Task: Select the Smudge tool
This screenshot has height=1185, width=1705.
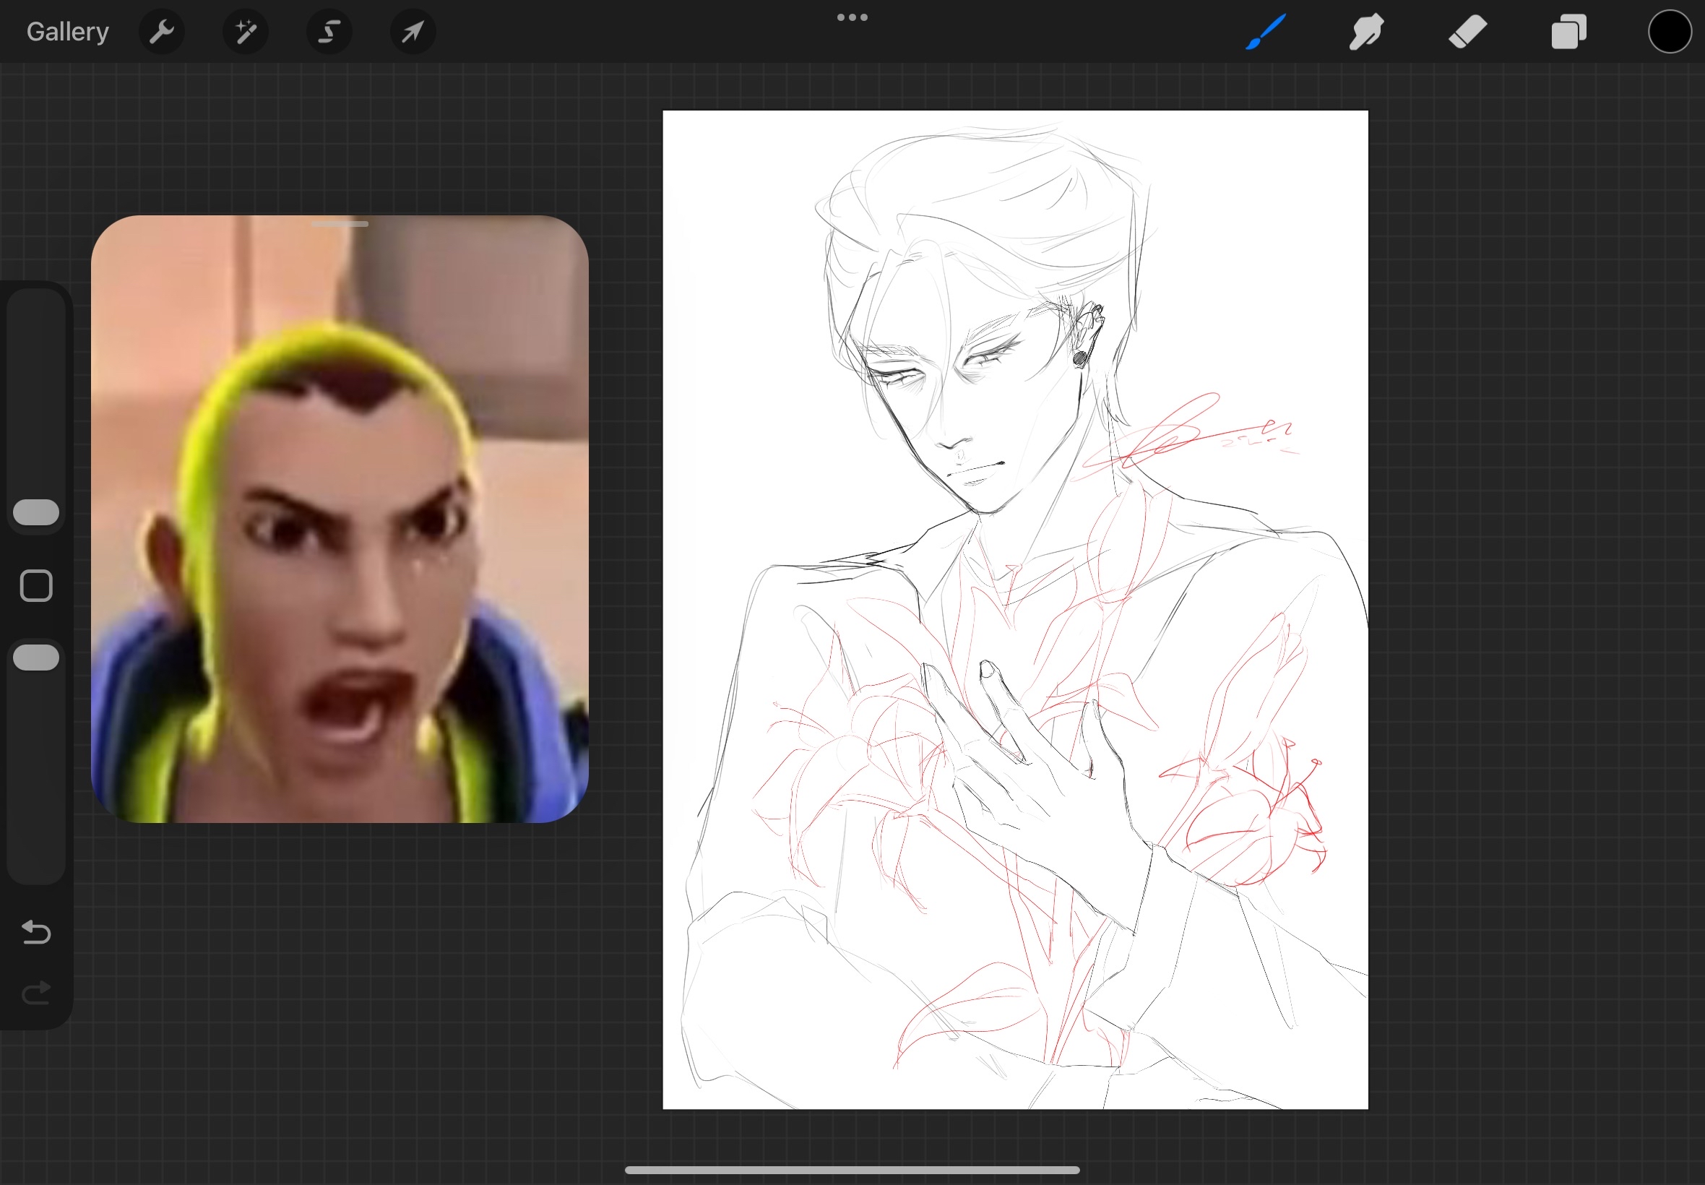Action: click(1365, 32)
